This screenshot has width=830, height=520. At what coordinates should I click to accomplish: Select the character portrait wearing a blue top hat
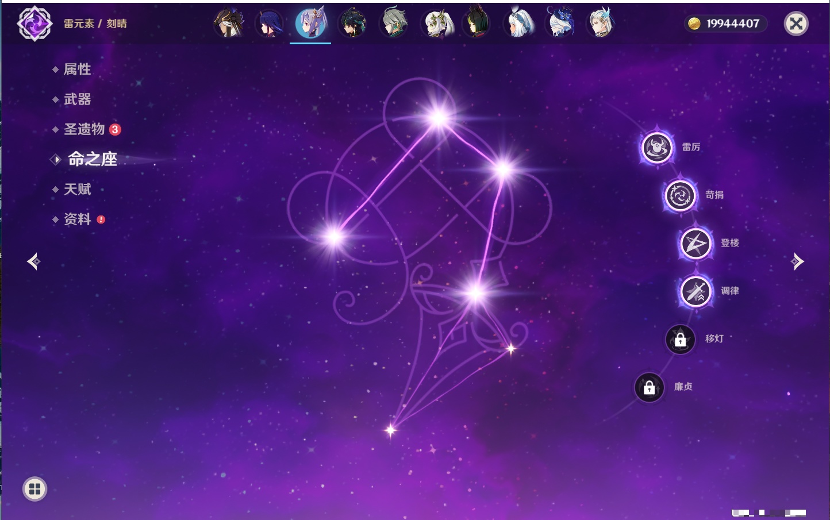[560, 24]
